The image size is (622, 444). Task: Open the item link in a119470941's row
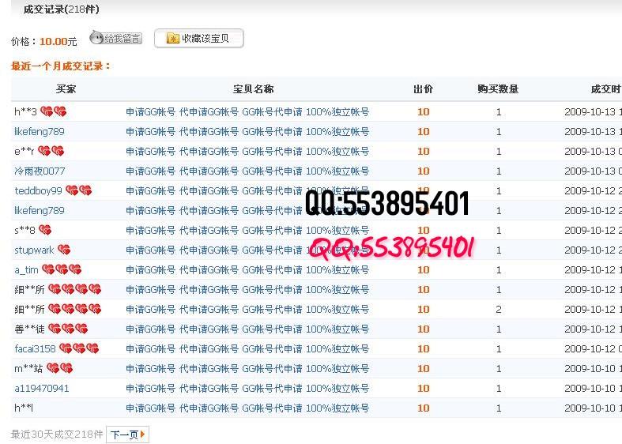click(x=247, y=388)
